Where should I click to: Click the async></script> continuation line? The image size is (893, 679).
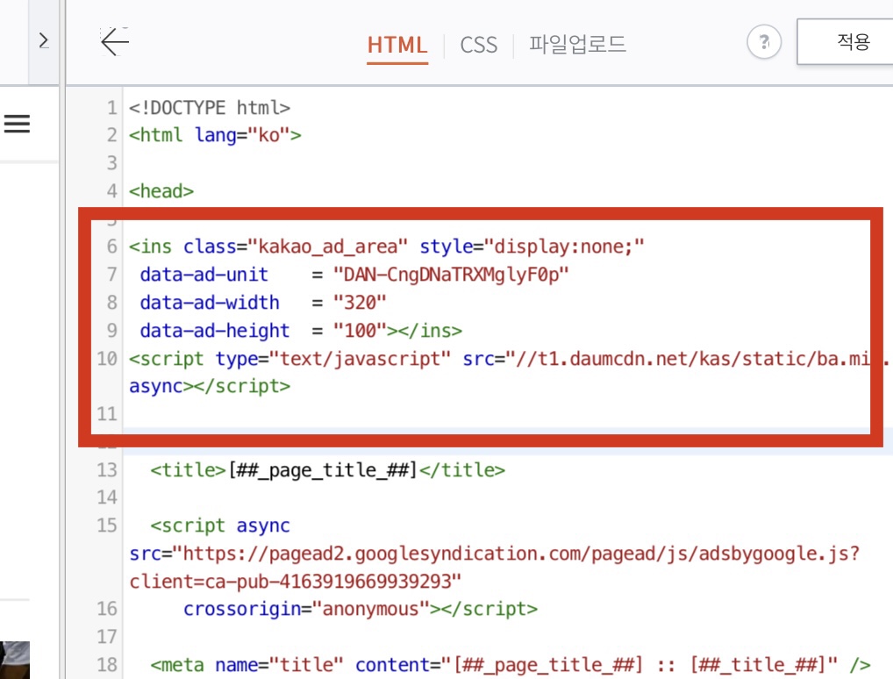click(x=210, y=386)
